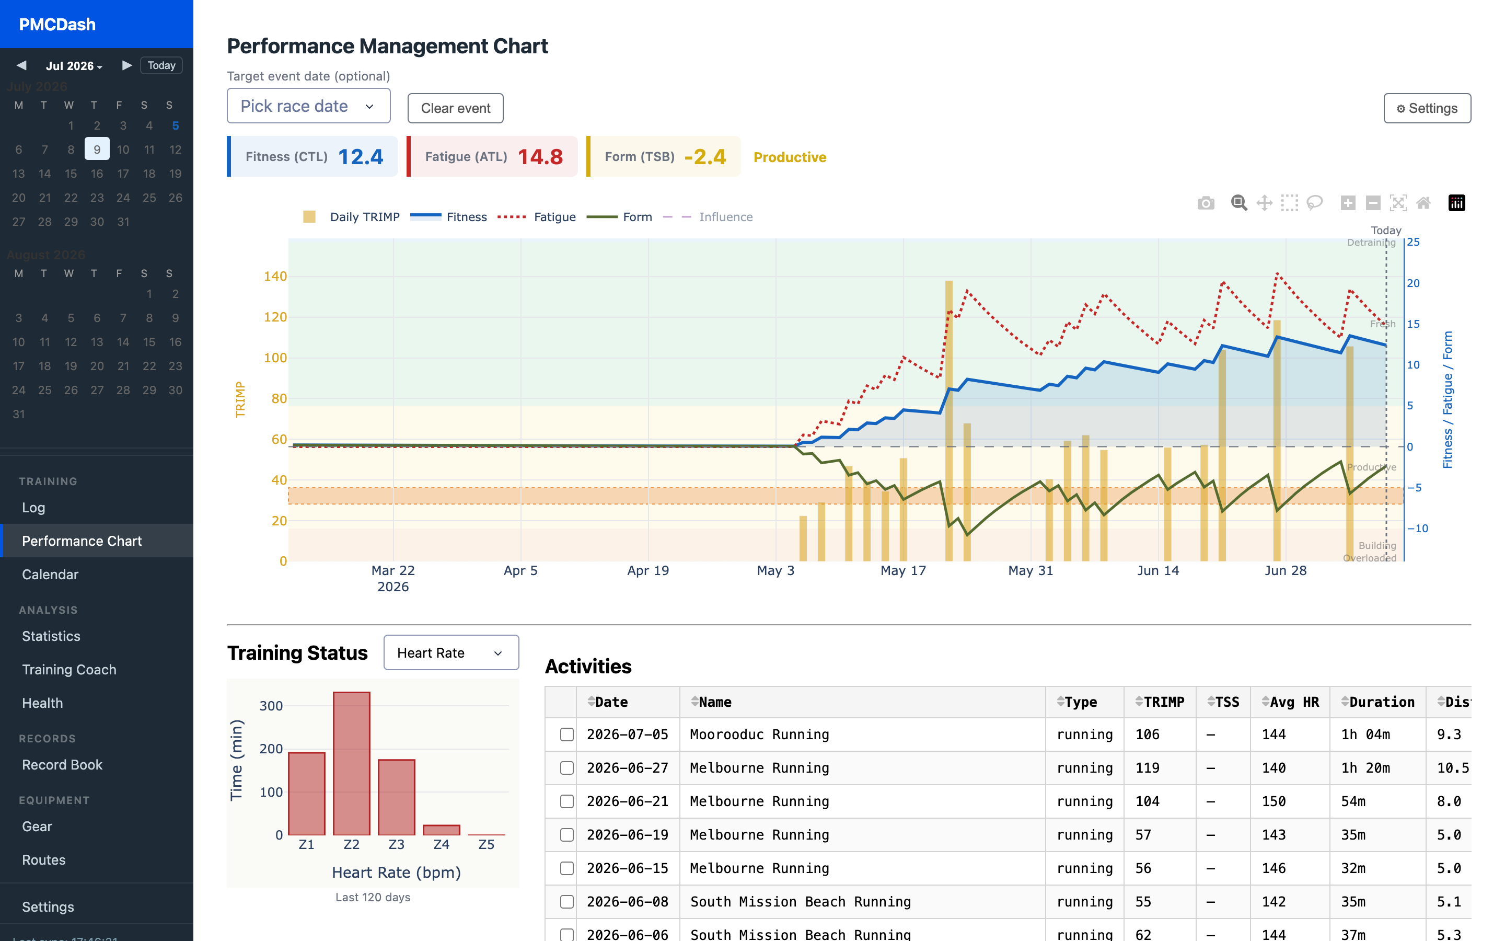Select July 5 in calendar
Image resolution: width=1505 pixels, height=941 pixels.
(176, 125)
